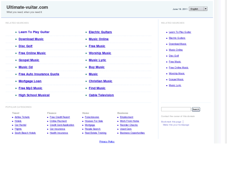The width and height of the screenshot is (227, 170).
Task: Open 'Credit Card Application' link
Action: [62, 125]
